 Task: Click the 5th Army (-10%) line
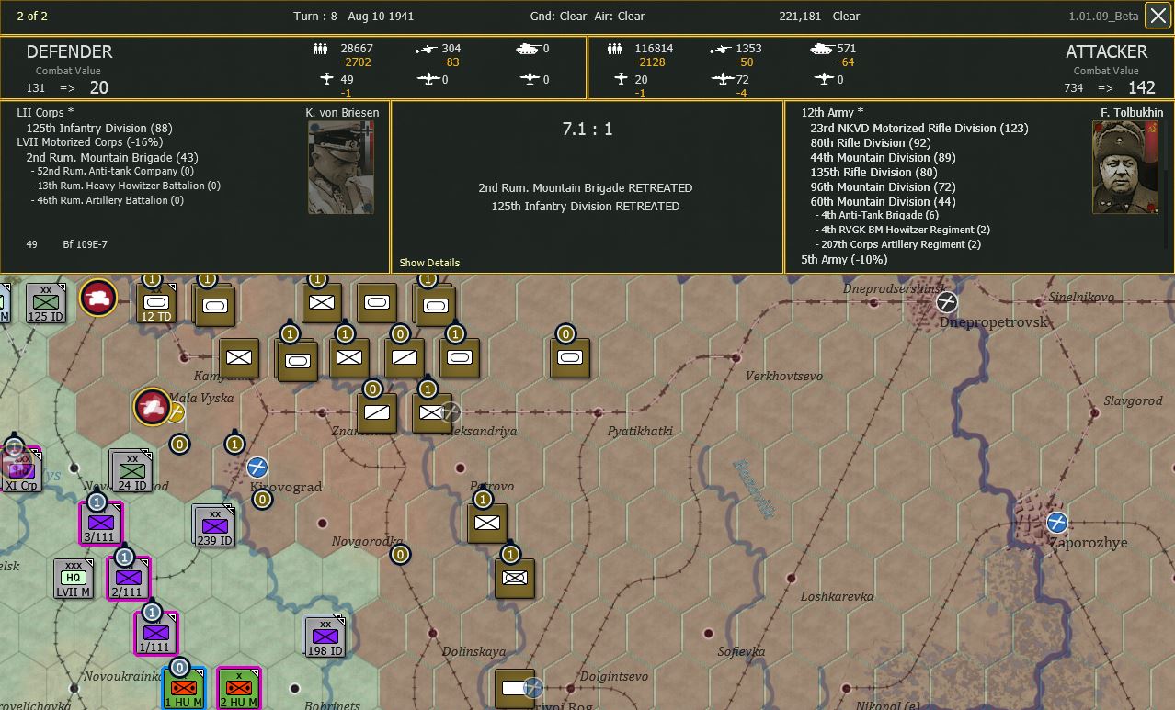tap(844, 260)
